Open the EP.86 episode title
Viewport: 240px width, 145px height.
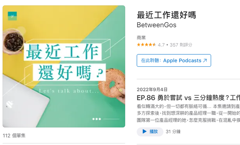click(188, 98)
